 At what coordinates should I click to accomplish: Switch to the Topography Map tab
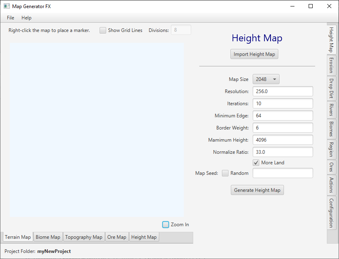[x=84, y=237]
